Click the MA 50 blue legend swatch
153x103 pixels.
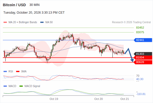coord(42,22)
